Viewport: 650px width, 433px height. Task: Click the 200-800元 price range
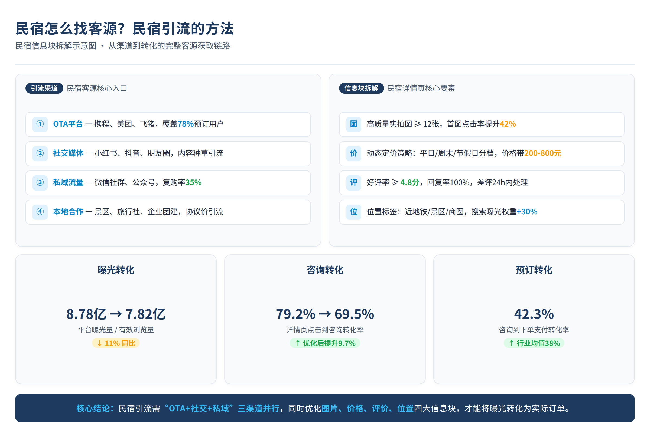pyautogui.click(x=543, y=153)
